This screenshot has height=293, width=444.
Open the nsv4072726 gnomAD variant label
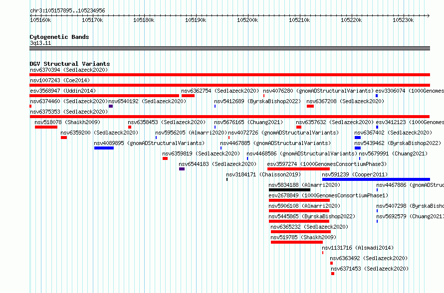click(283, 133)
